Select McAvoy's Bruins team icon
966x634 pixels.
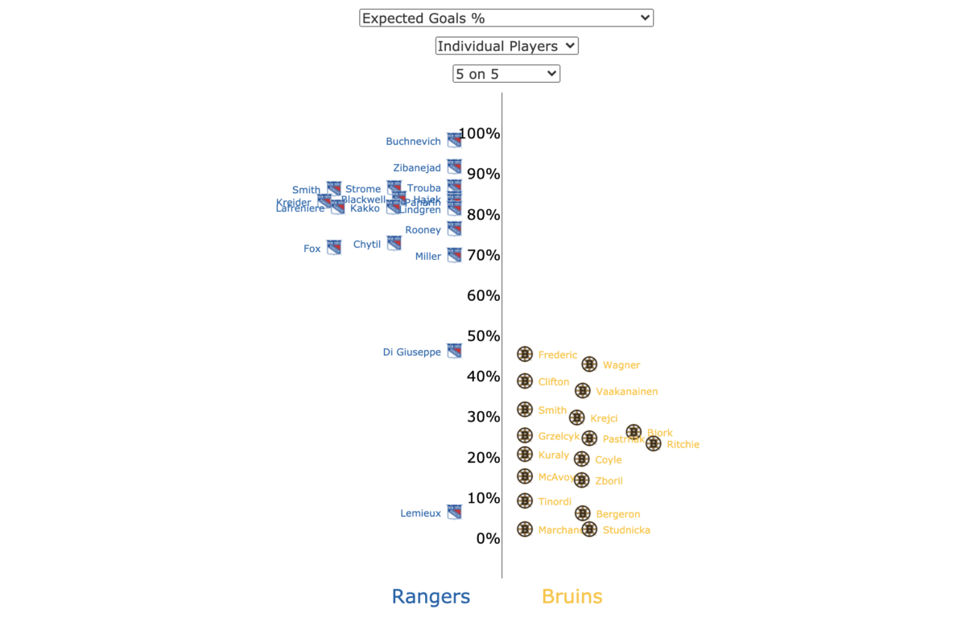(x=525, y=475)
